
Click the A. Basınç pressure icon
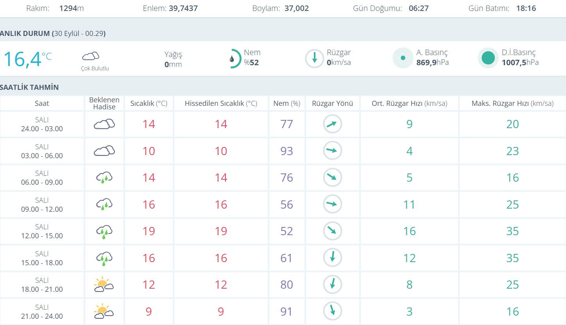[403, 58]
